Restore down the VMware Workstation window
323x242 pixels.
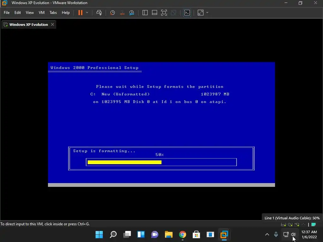301,3
